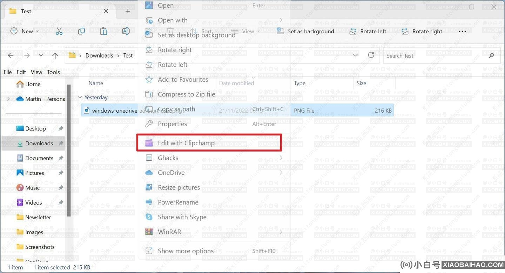Image resolution: width=505 pixels, height=273 pixels.
Task: Choose Edit with Clipchamp
Action: pyautogui.click(x=214, y=143)
